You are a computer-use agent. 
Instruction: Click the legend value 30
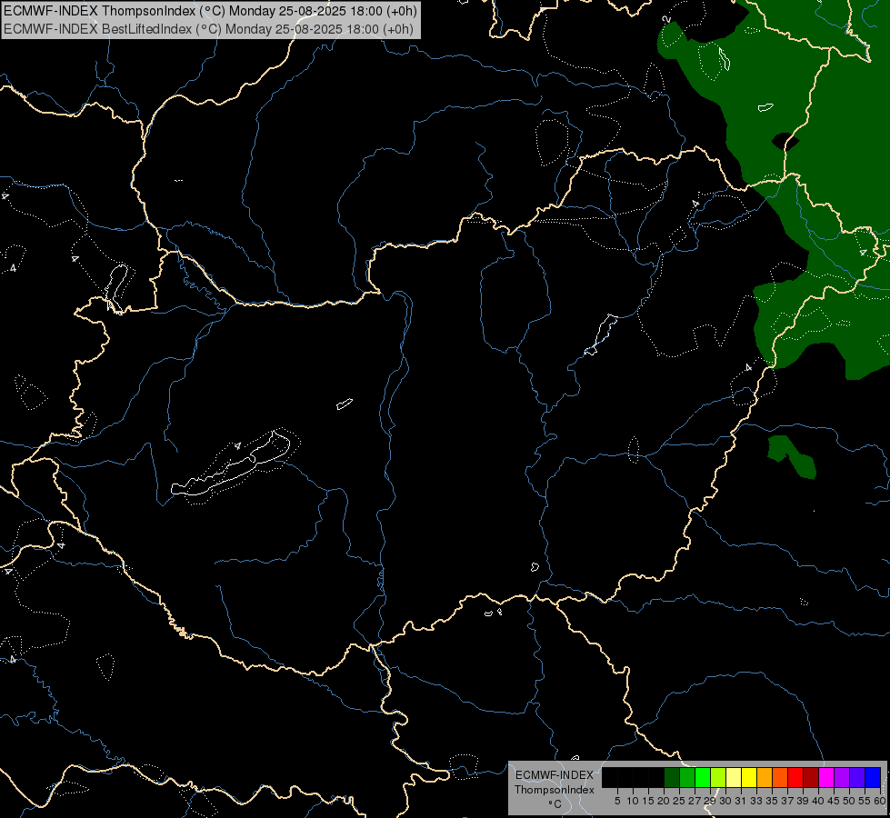725,801
